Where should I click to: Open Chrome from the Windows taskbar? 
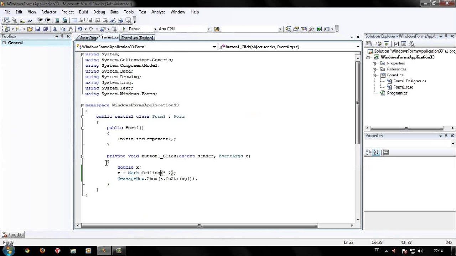(x=27, y=251)
